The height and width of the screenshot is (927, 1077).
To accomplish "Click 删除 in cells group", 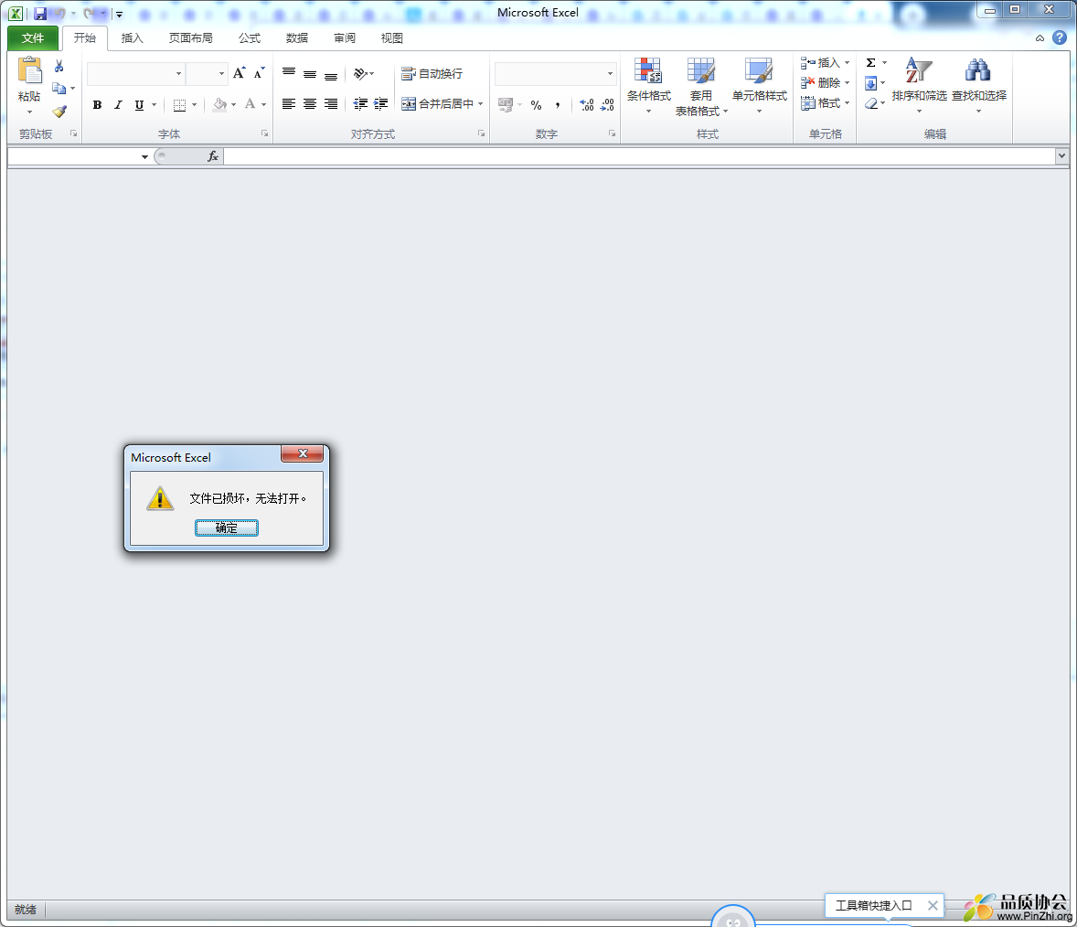I will coord(825,82).
